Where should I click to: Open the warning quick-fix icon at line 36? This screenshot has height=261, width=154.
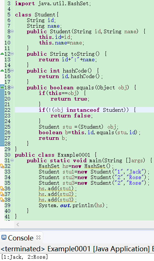(2, 188)
